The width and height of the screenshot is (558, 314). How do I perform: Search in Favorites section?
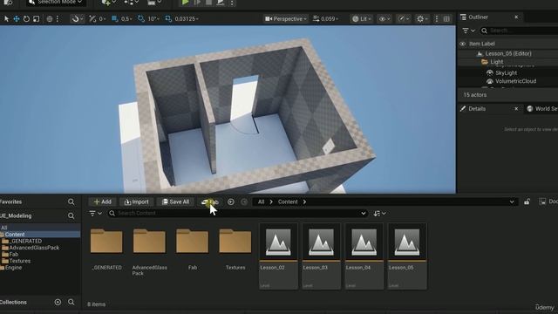tap(71, 201)
